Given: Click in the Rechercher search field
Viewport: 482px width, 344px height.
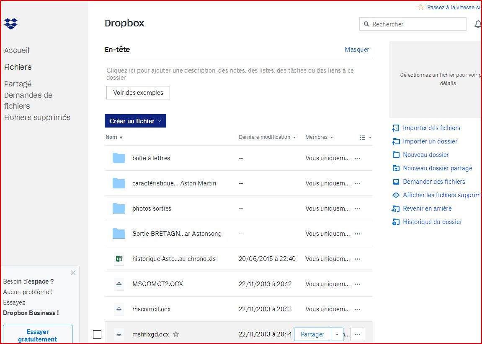Looking at the screenshot, I should pos(413,24).
